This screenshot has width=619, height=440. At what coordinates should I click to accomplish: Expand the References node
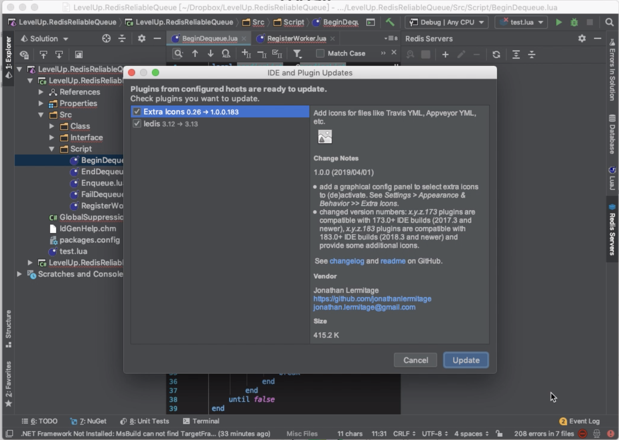pyautogui.click(x=41, y=92)
